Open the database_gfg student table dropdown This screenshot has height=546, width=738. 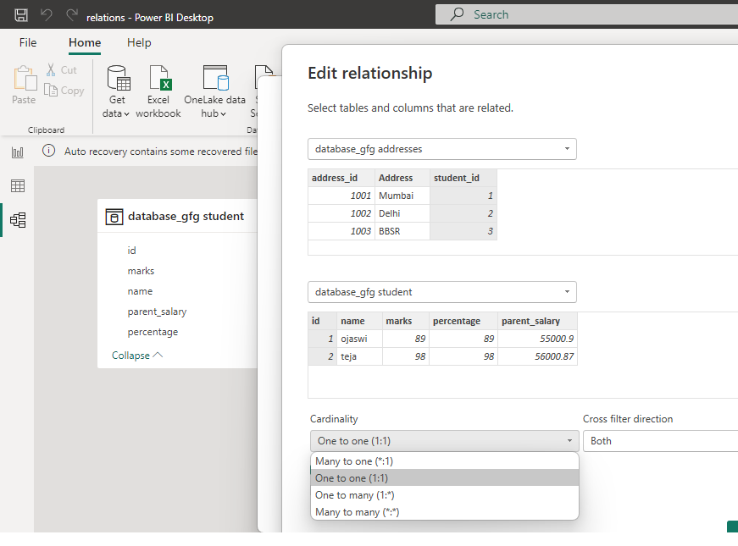coord(442,292)
